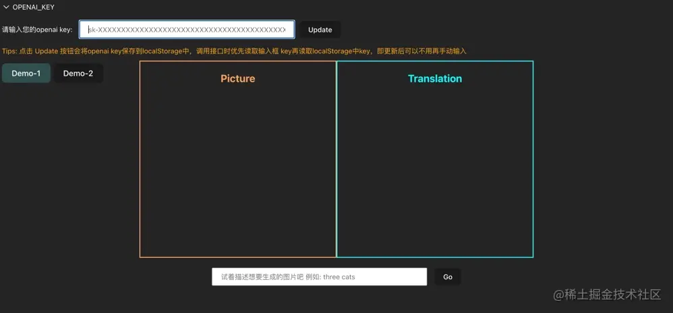Click the Update button

coord(320,30)
